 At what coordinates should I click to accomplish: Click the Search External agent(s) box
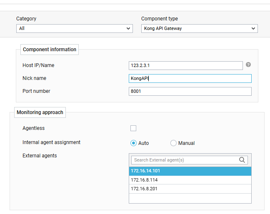click(x=185, y=160)
